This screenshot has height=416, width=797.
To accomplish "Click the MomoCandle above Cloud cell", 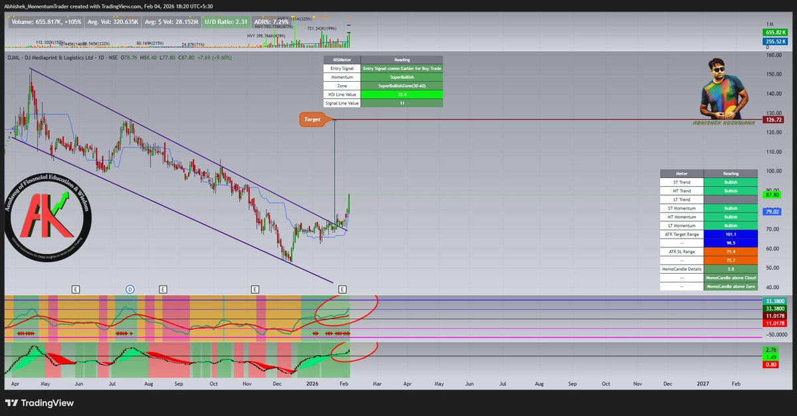I will point(731,278).
